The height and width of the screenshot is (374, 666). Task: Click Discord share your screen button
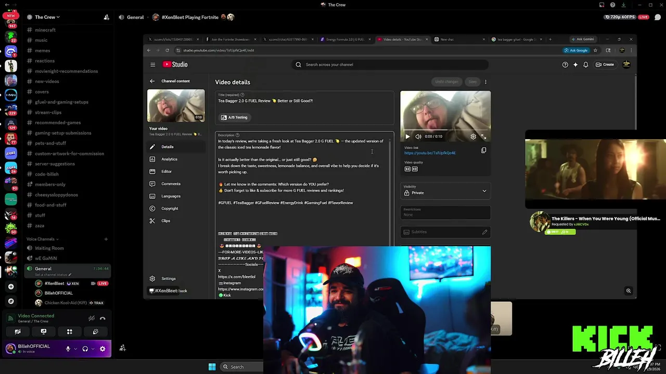click(44, 331)
